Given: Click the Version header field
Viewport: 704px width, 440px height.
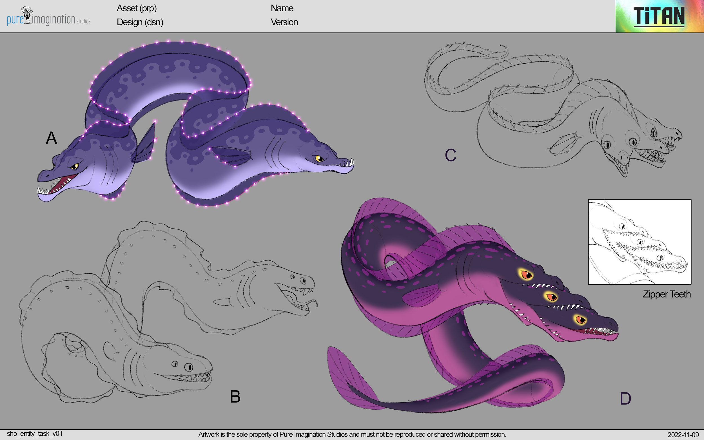Looking at the screenshot, I should point(284,22).
